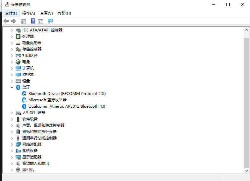Click the 声音、视频和游戏控制器 speaker icon
Viewport: 250px width, 181px height.
pyautogui.click(x=18, y=125)
